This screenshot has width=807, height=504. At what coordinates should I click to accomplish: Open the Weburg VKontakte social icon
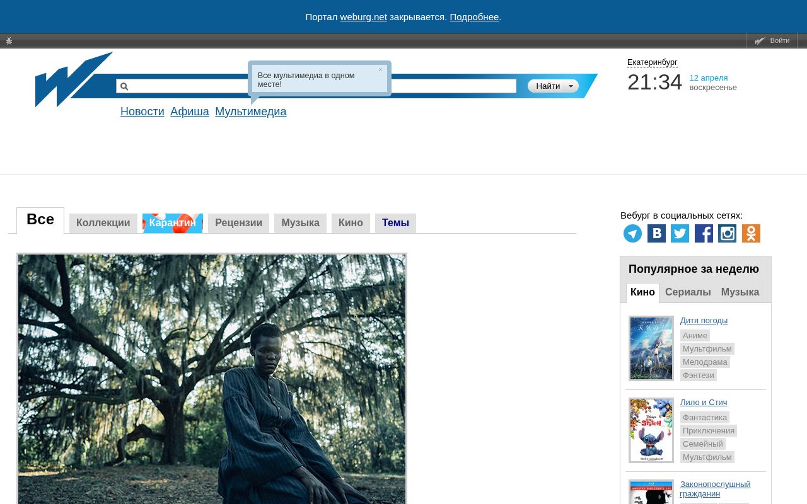(x=656, y=234)
